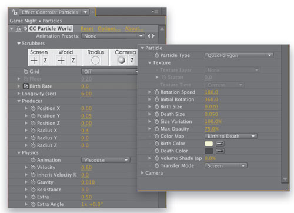Viewport: 294px width, 213px height.
Task: Open the Birth Color swatch
Action: (x=209, y=144)
